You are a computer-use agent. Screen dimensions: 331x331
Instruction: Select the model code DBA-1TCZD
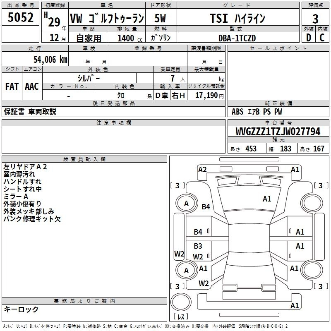point(237,38)
